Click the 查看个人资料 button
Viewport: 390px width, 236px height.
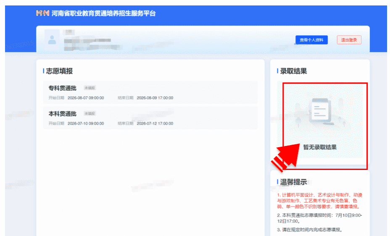pos(311,40)
